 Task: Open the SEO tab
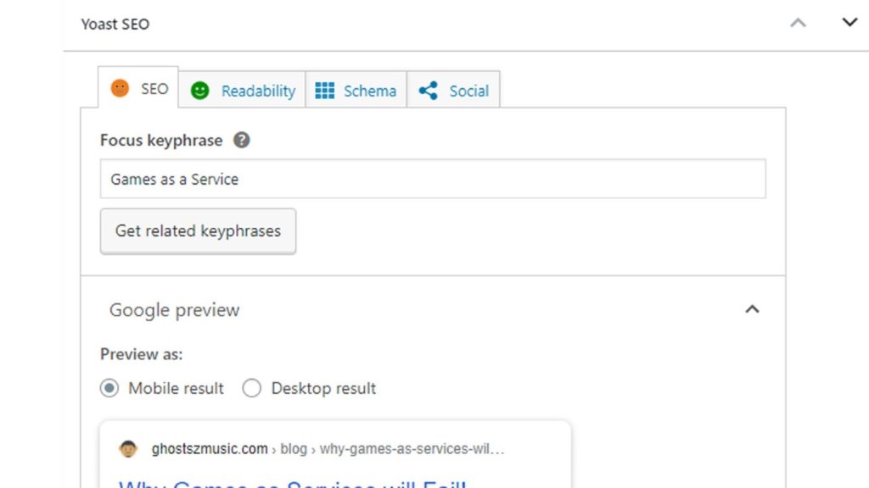coord(138,88)
